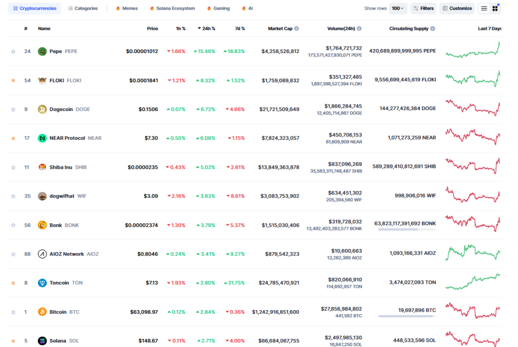The height and width of the screenshot is (347, 518).
Task: Click the Bonk circulating supply progress bar
Action: [x=407, y=230]
